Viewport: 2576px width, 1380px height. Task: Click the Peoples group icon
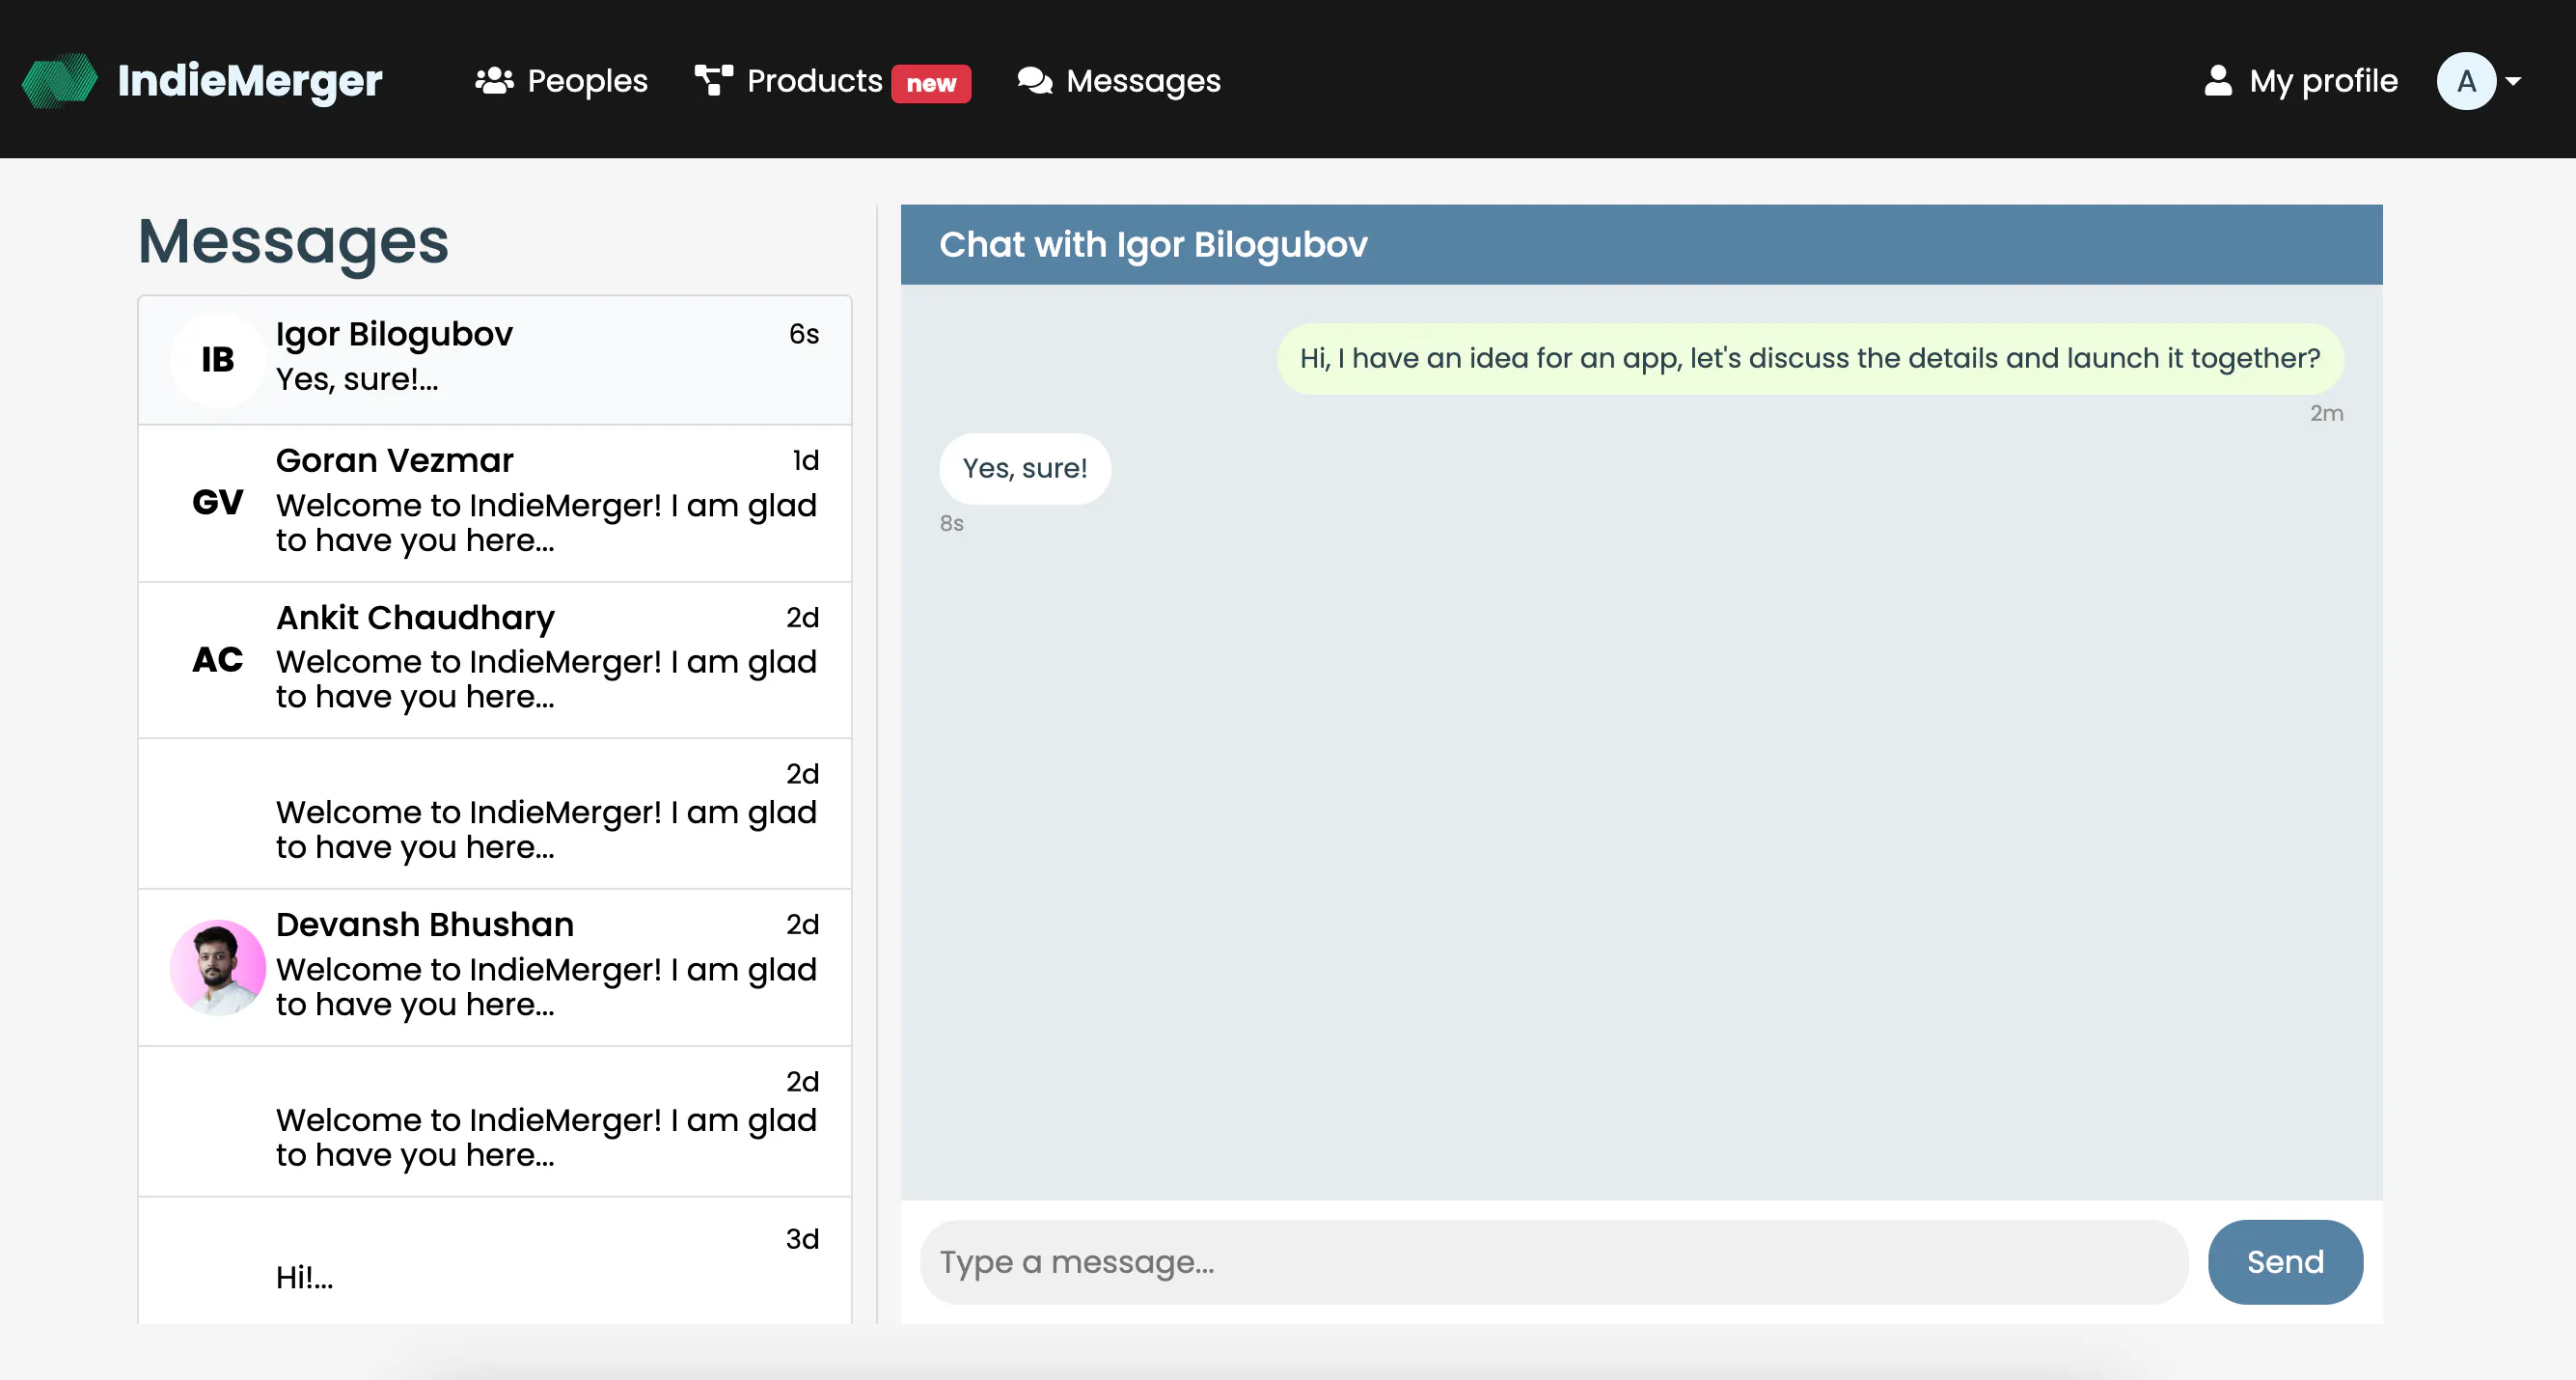[494, 80]
